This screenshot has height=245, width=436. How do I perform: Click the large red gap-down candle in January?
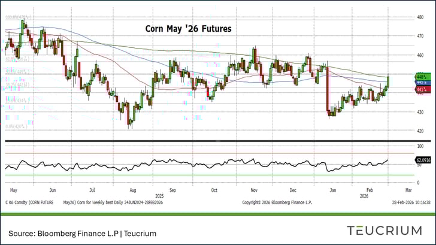(328, 90)
